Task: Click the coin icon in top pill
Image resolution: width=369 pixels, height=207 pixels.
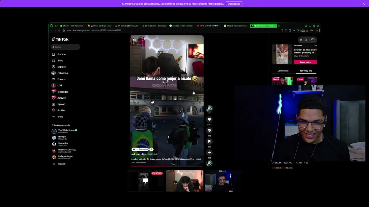Action: (301, 40)
